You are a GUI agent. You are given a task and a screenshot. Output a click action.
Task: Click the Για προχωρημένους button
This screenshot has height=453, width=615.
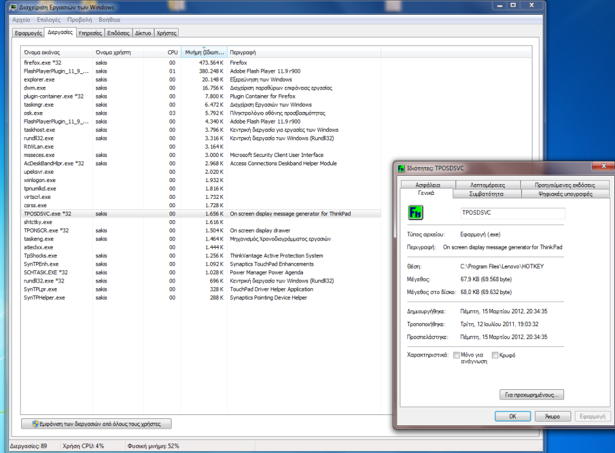pos(532,394)
